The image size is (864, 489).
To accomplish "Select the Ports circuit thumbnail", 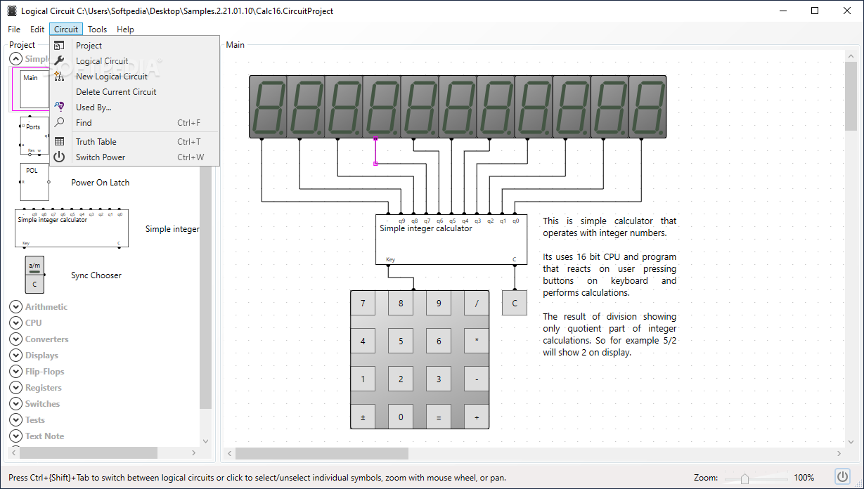I will coord(34,136).
